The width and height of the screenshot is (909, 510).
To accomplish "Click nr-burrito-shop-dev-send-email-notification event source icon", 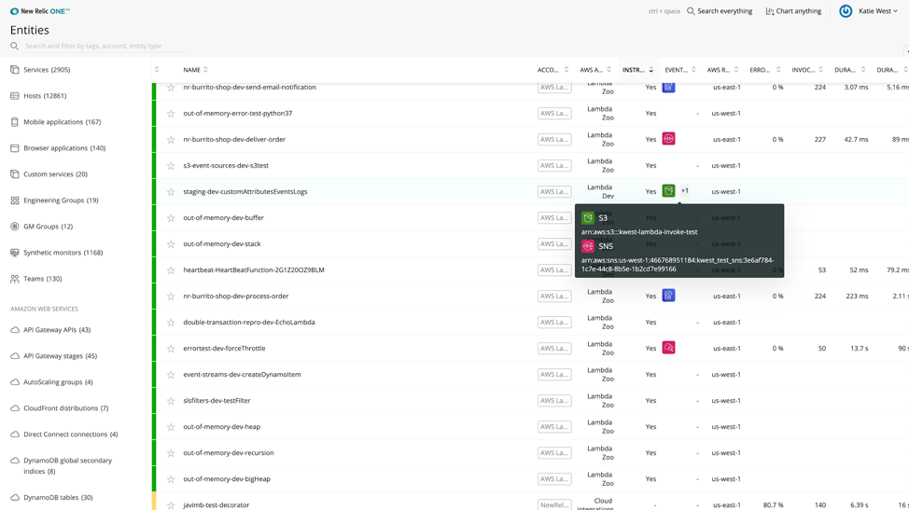I will point(668,87).
